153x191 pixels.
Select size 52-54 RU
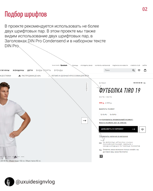coord(104,115)
